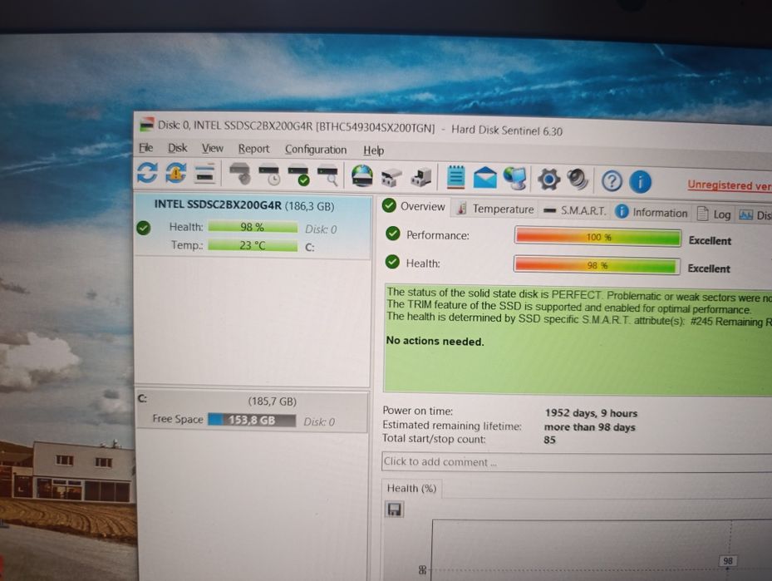Switch to the Log tab
The width and height of the screenshot is (772, 581).
(x=714, y=214)
